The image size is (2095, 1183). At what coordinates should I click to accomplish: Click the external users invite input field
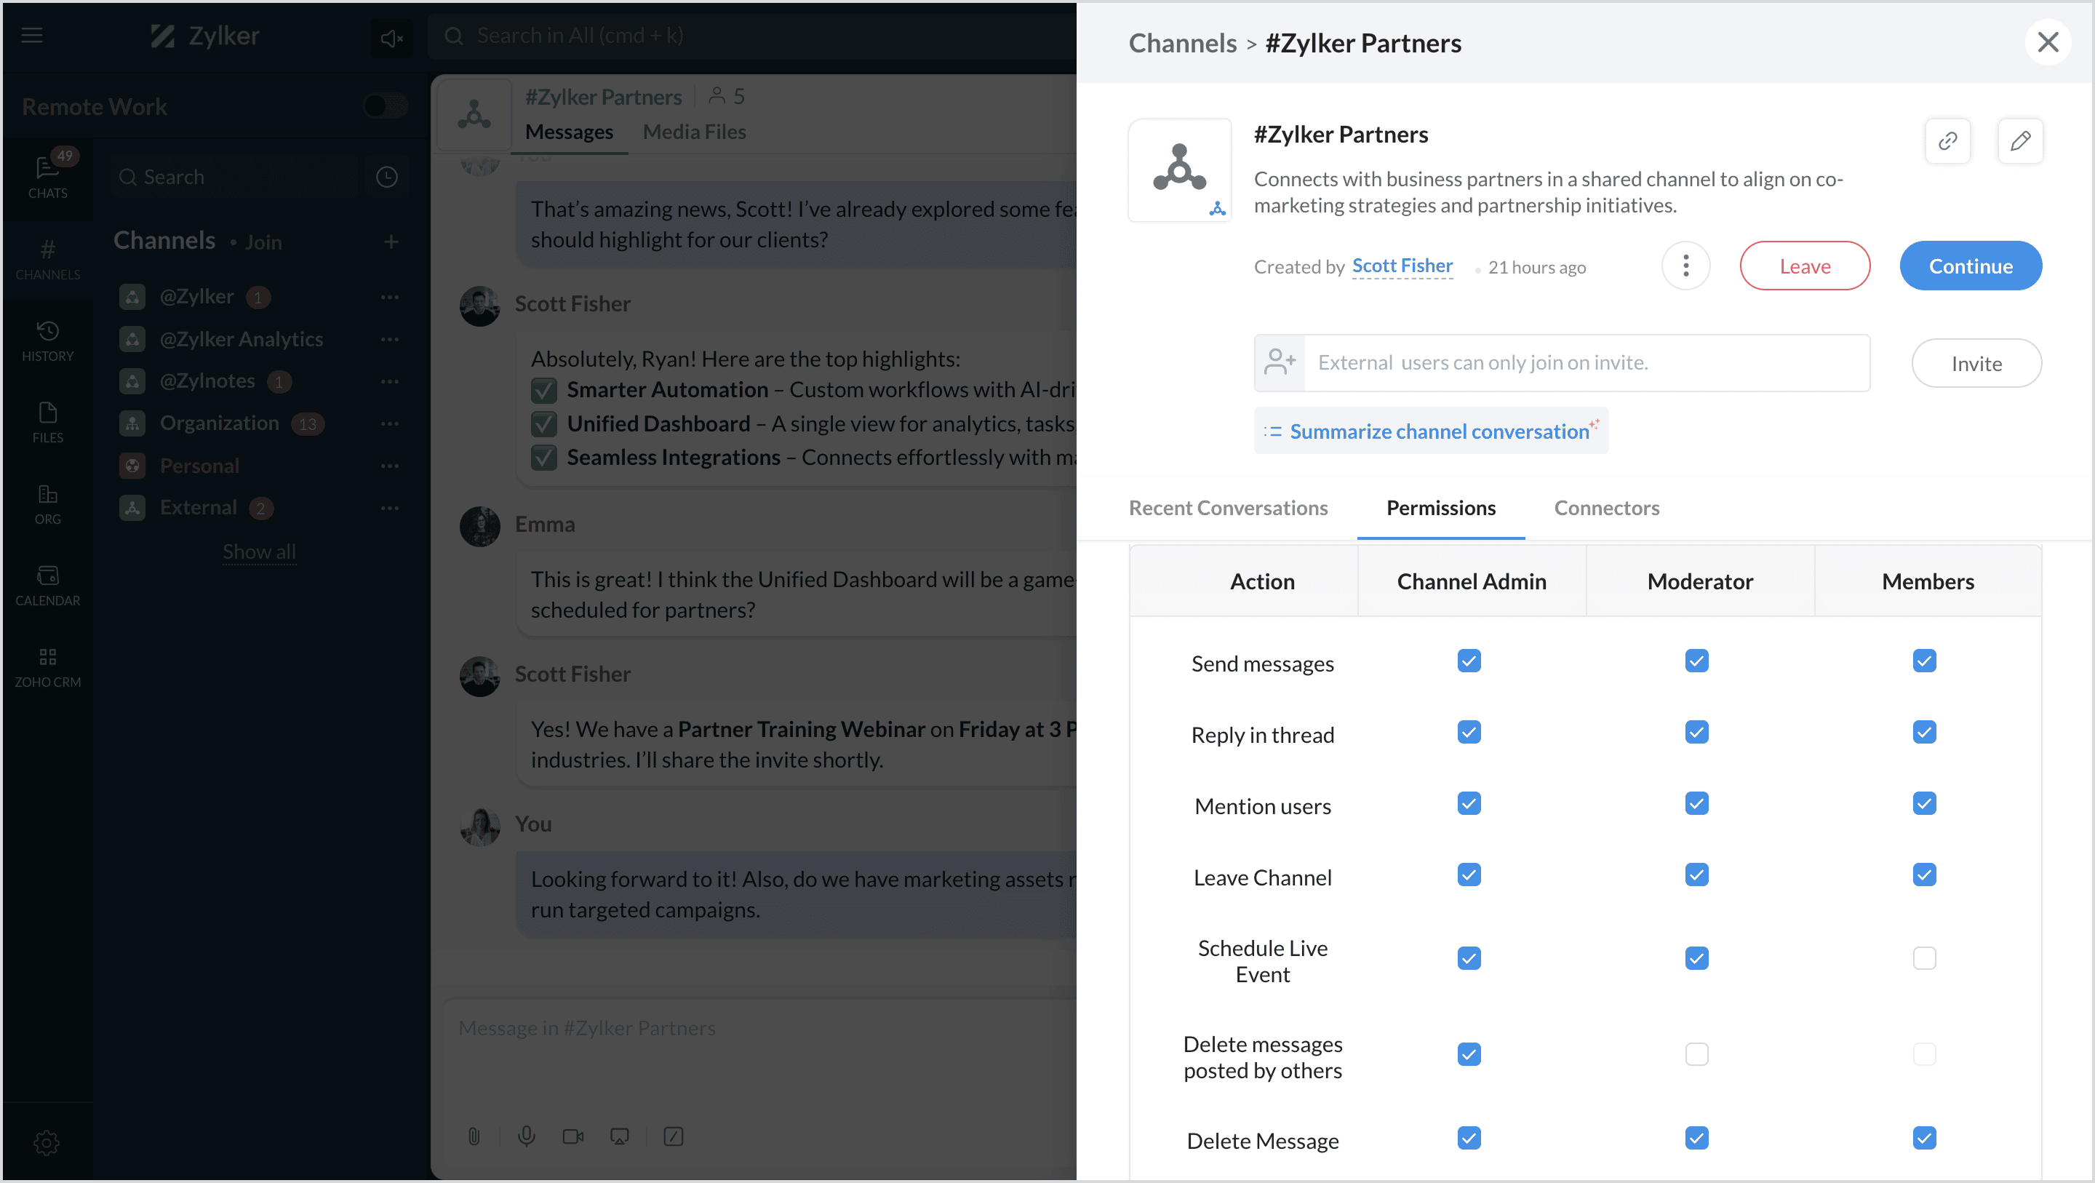[1586, 363]
